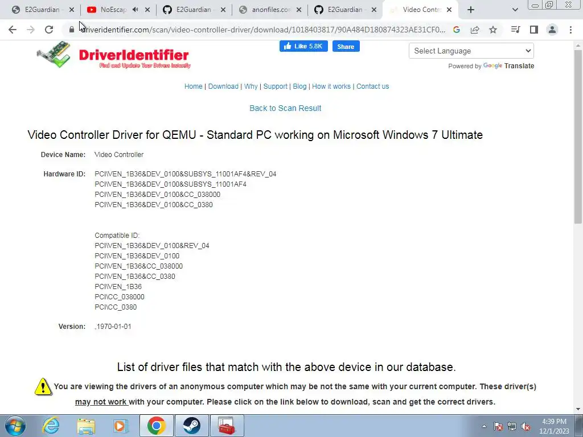Open the Contact us link
This screenshot has width=583, height=437.
372,86
